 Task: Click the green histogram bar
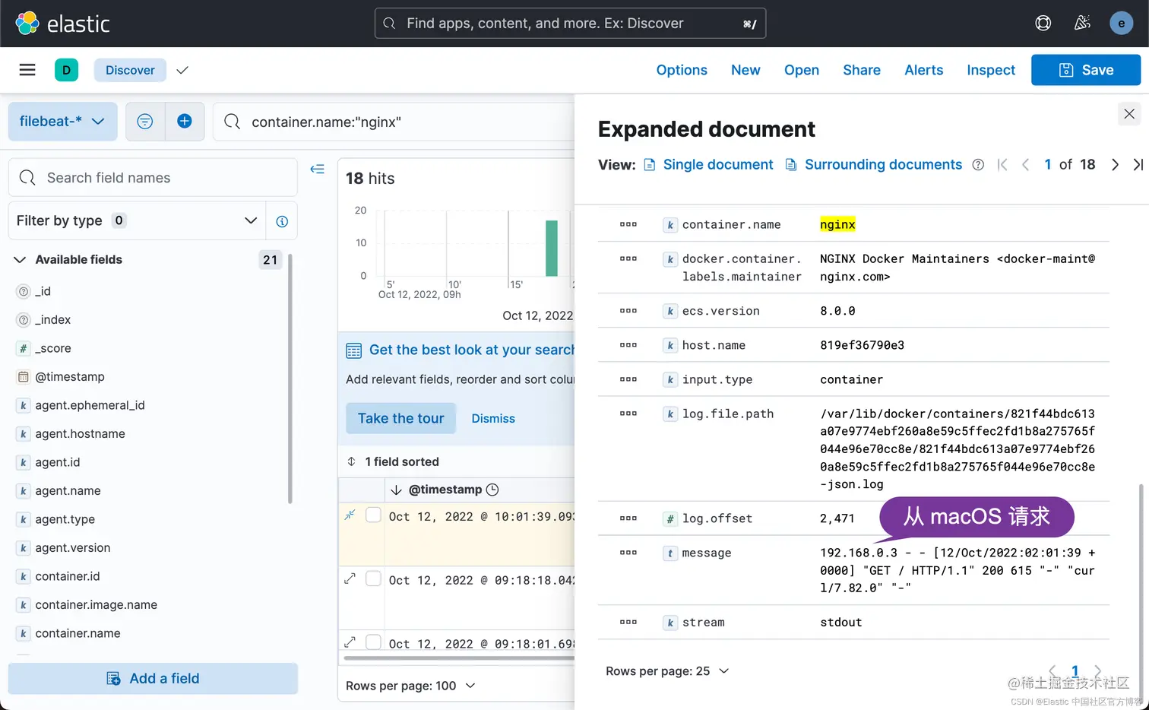pyautogui.click(x=552, y=249)
